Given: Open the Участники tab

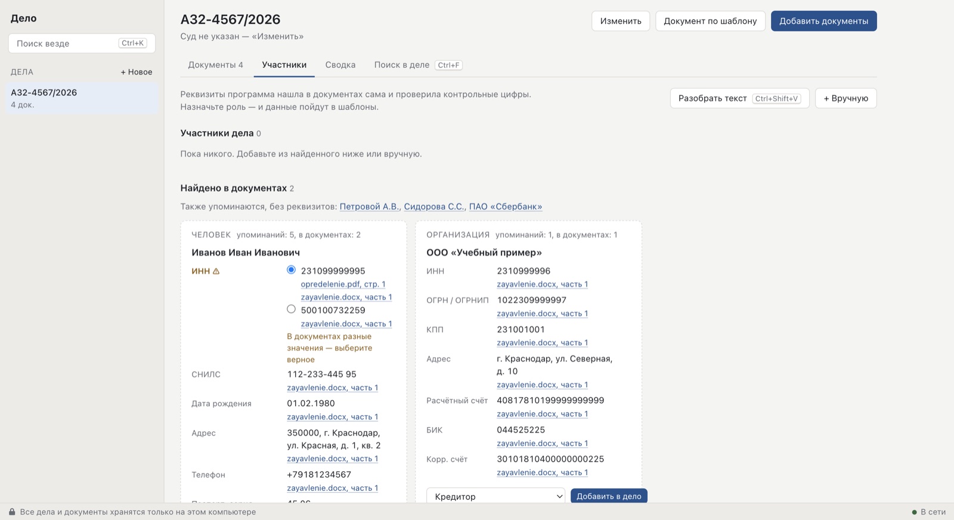Looking at the screenshot, I should tap(284, 65).
